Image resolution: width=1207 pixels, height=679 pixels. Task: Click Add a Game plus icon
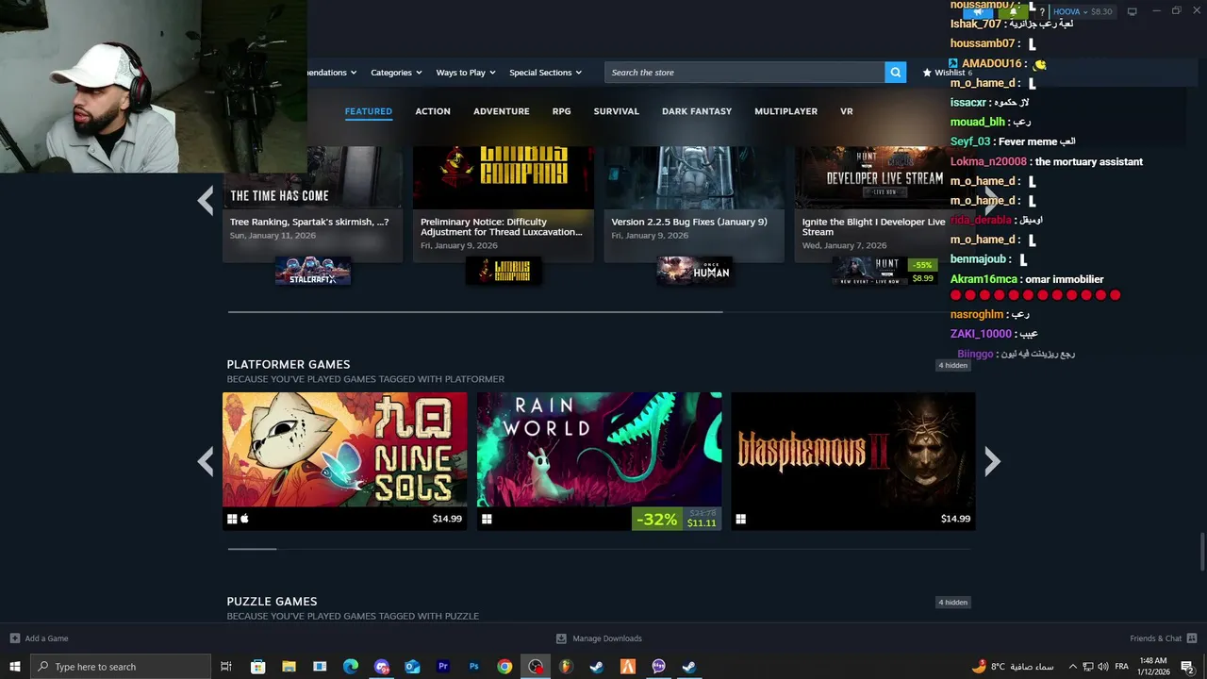coord(14,638)
